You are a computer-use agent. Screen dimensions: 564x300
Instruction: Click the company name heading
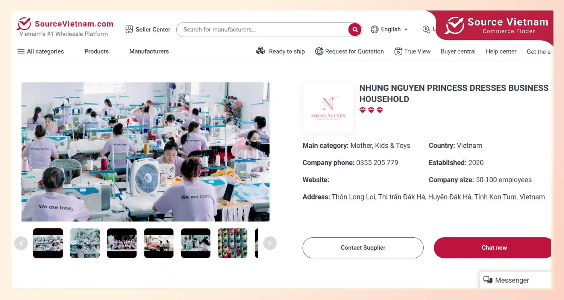pos(454,93)
